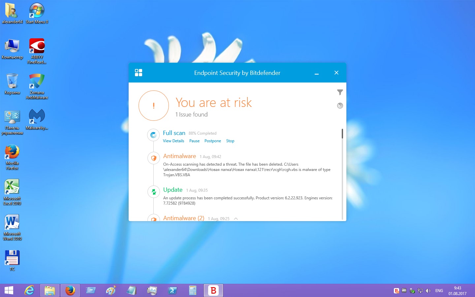
Task: Select the Microsoft Excel 2010 desktop shortcut
Action: (12, 192)
